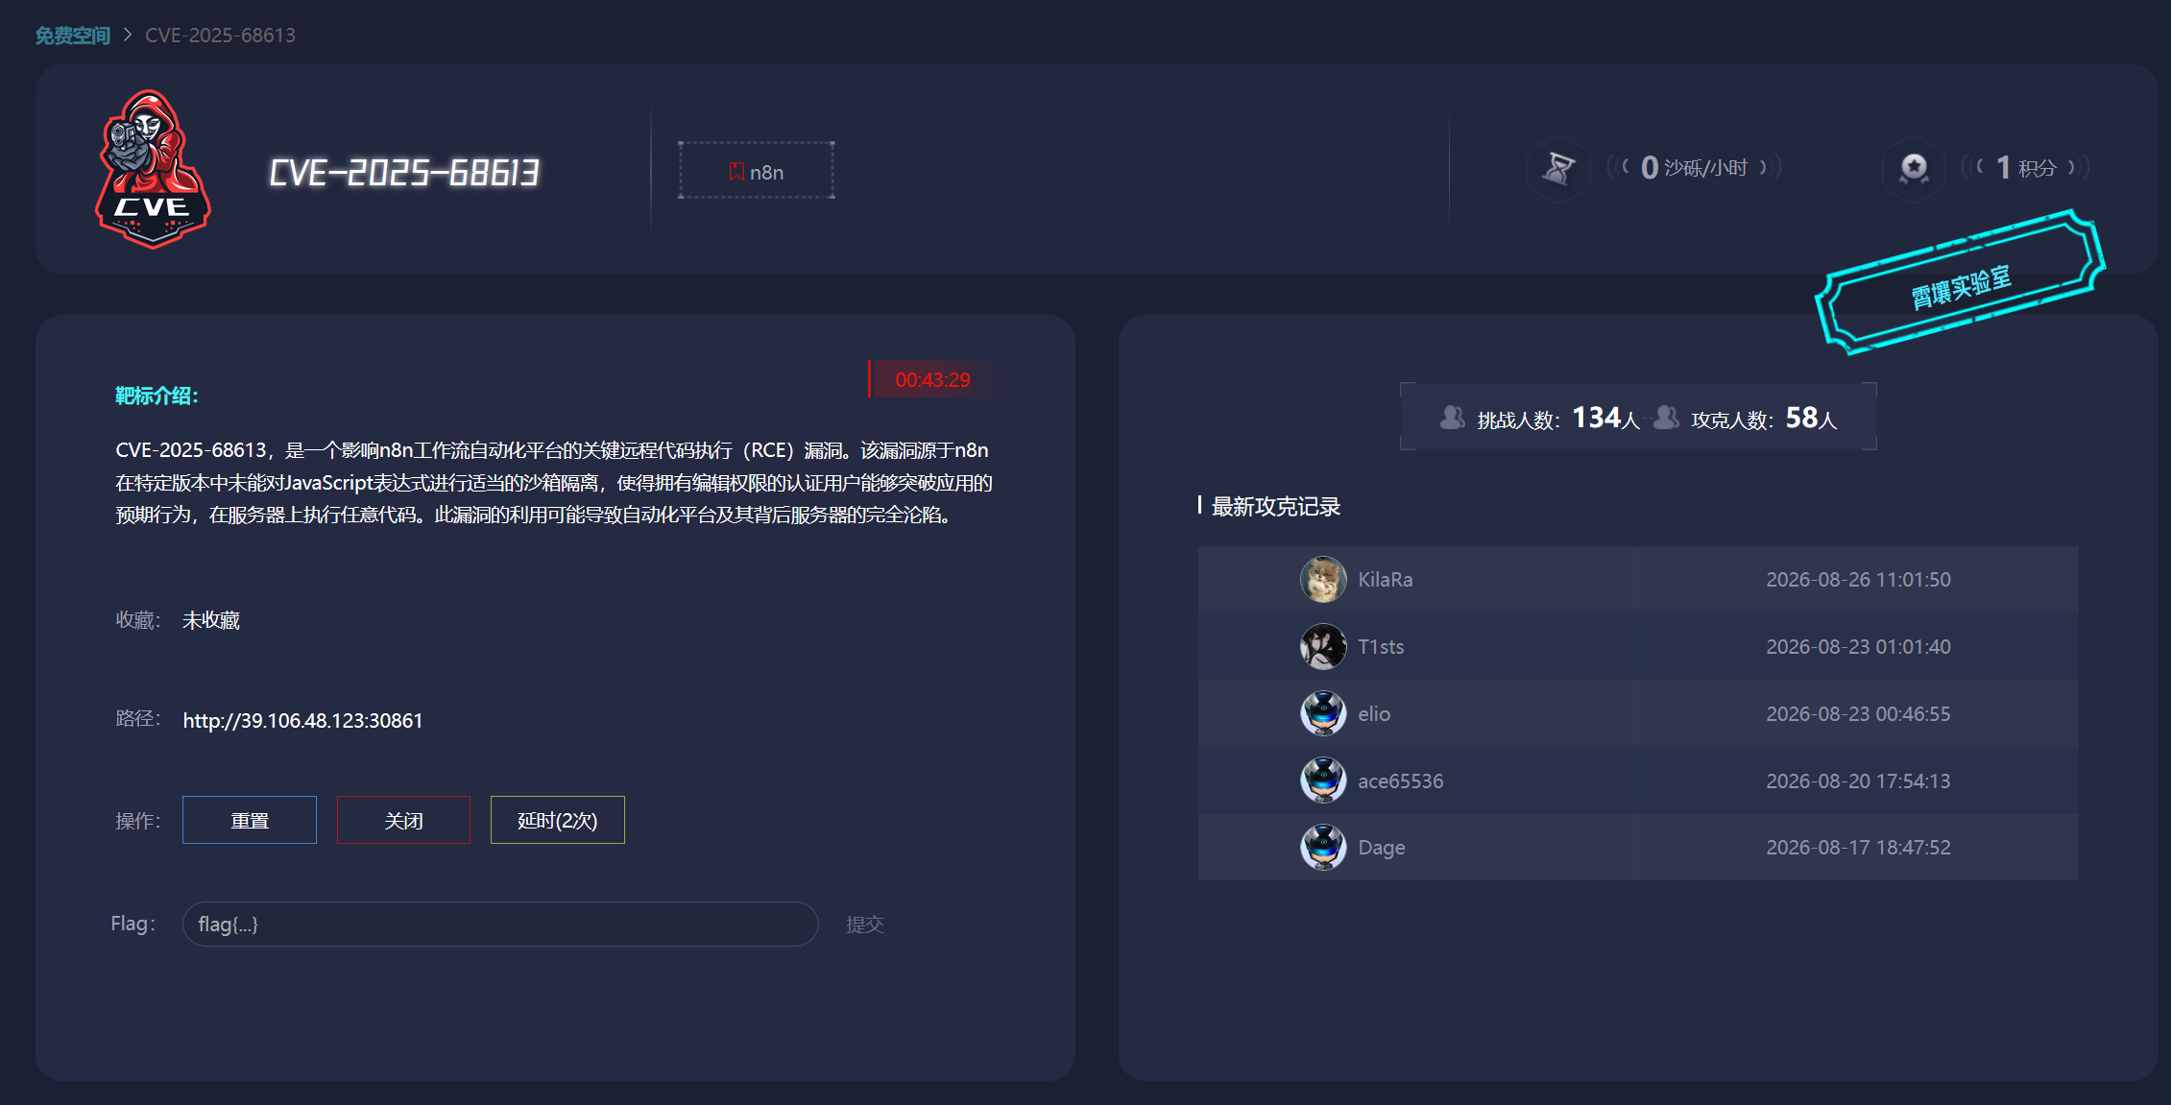Viewport: 2171px width, 1105px height.
Task: Submit the flag with 提交
Action: pos(864,925)
